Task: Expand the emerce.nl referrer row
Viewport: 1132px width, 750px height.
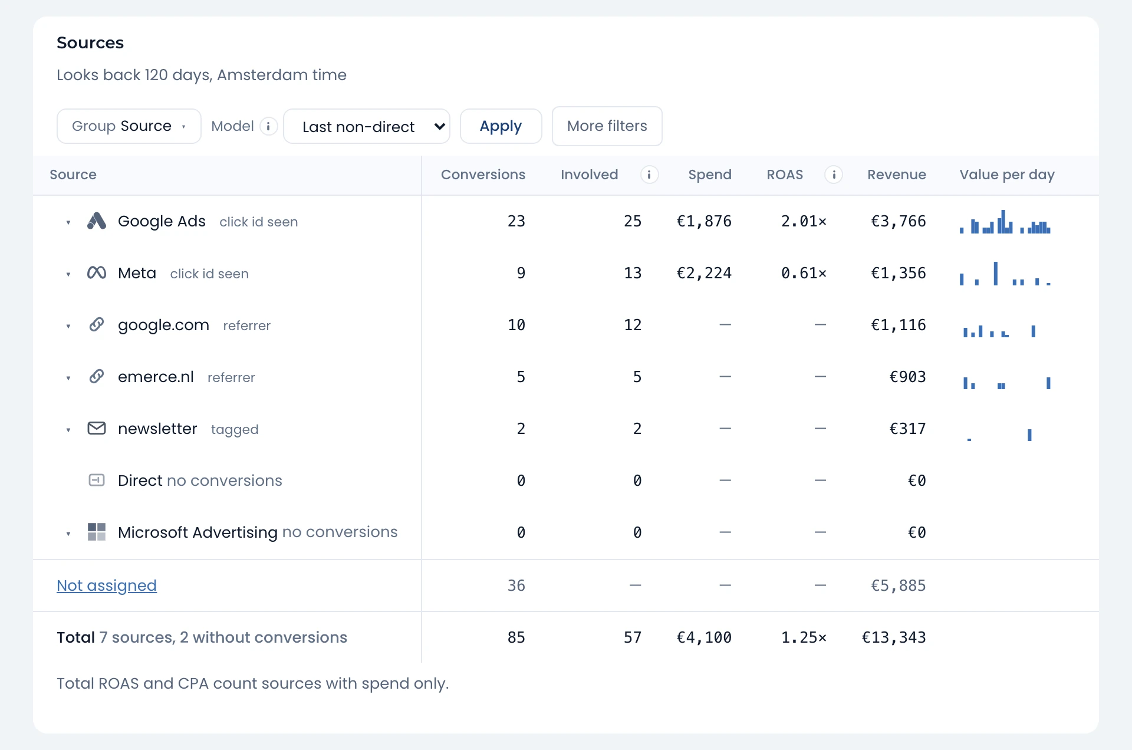Action: [x=68, y=378]
